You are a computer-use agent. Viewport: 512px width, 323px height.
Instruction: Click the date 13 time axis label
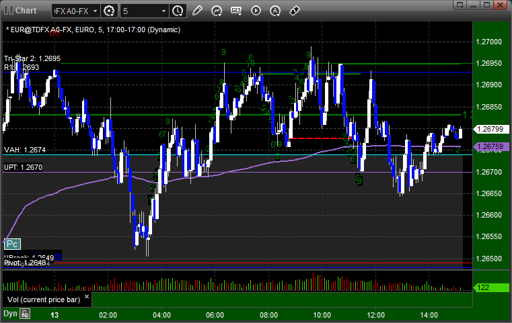tap(54, 315)
